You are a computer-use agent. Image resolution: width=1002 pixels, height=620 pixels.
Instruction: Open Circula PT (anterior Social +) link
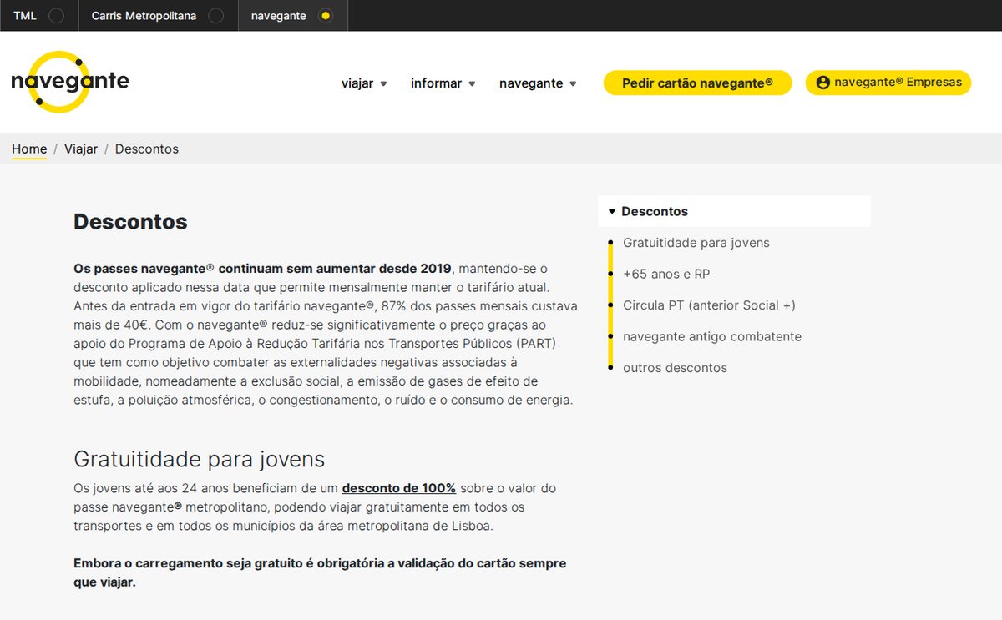pos(709,305)
